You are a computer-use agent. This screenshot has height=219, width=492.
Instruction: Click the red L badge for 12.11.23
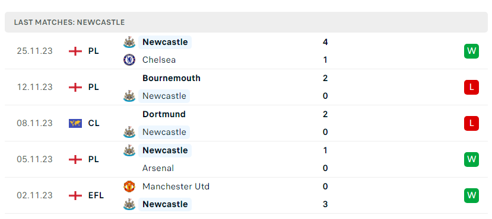(471, 87)
